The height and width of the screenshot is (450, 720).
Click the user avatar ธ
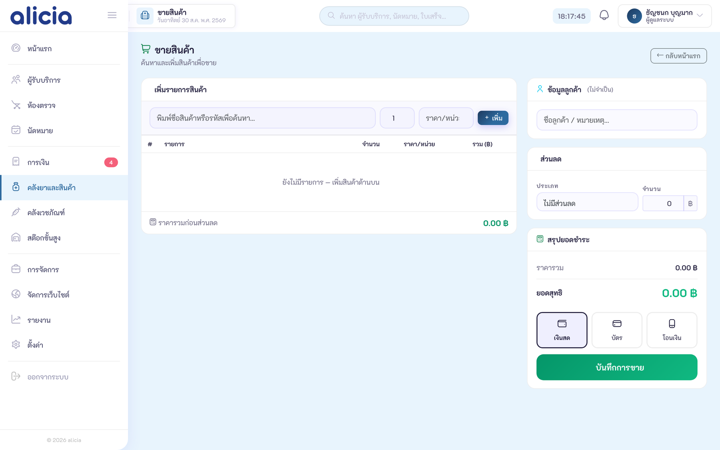(x=634, y=16)
